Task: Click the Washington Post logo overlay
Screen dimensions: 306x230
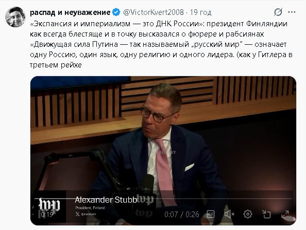Action: point(49,205)
